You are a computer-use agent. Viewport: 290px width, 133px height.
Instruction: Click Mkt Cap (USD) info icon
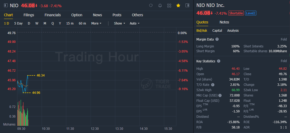220,95
